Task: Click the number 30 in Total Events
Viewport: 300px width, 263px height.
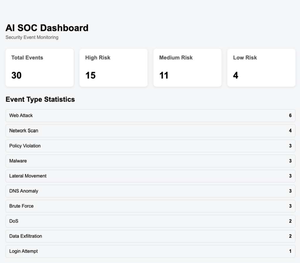Action: 16,75
